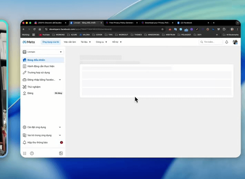Open the YouTube bookmark
245x179 pixels.
click(45, 35)
